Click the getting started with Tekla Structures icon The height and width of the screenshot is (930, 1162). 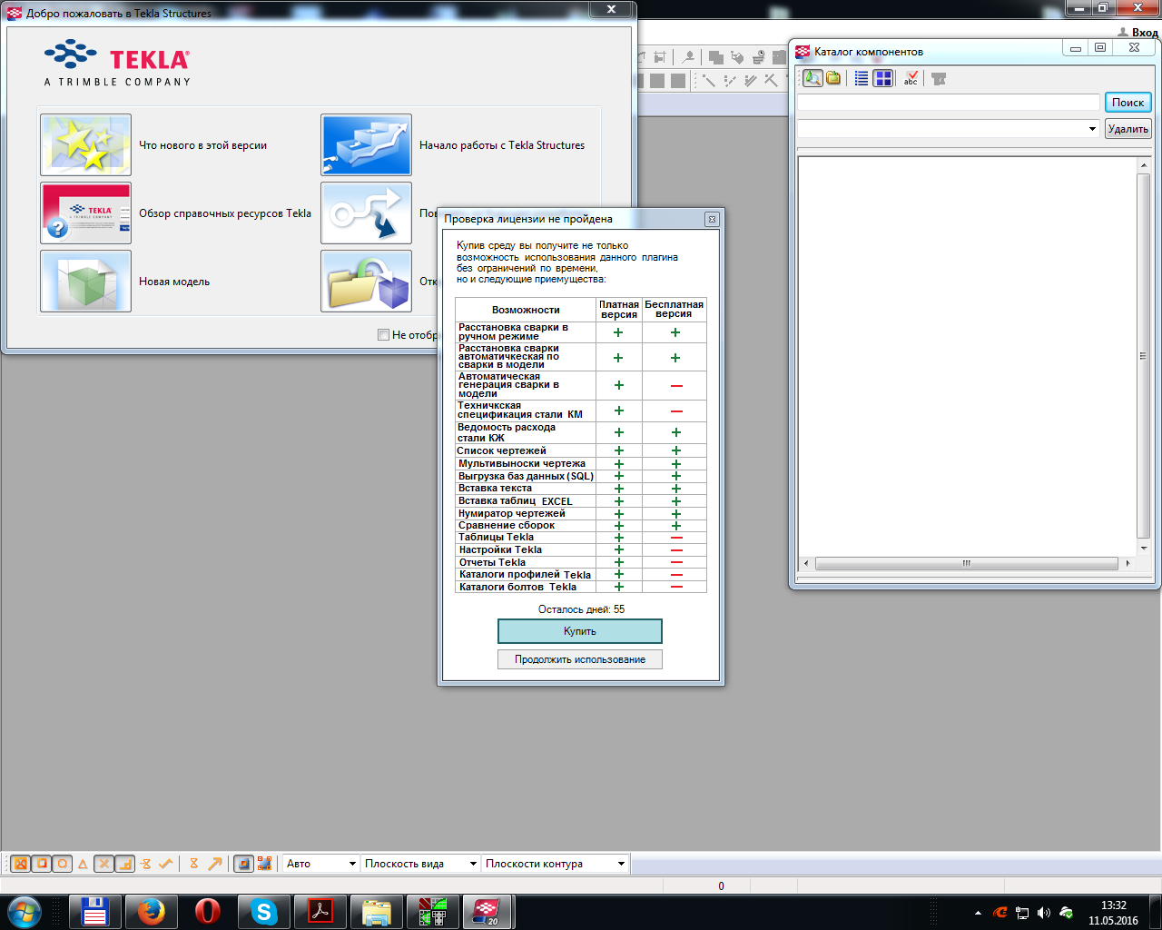[x=366, y=145]
